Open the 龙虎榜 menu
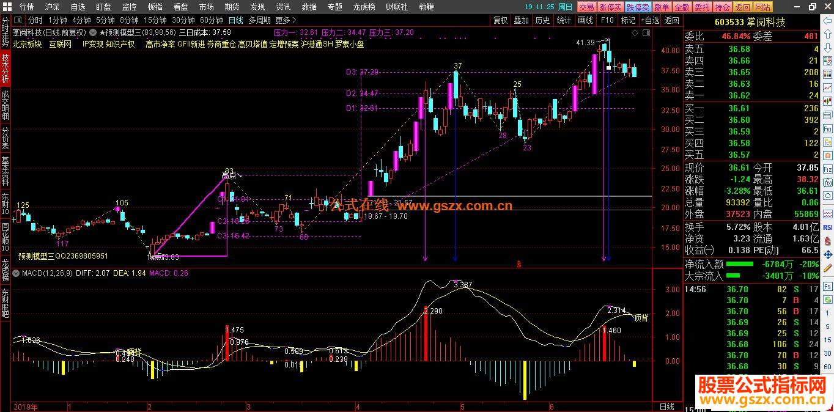Image resolution: width=834 pixels, height=412 pixels. click(x=365, y=7)
